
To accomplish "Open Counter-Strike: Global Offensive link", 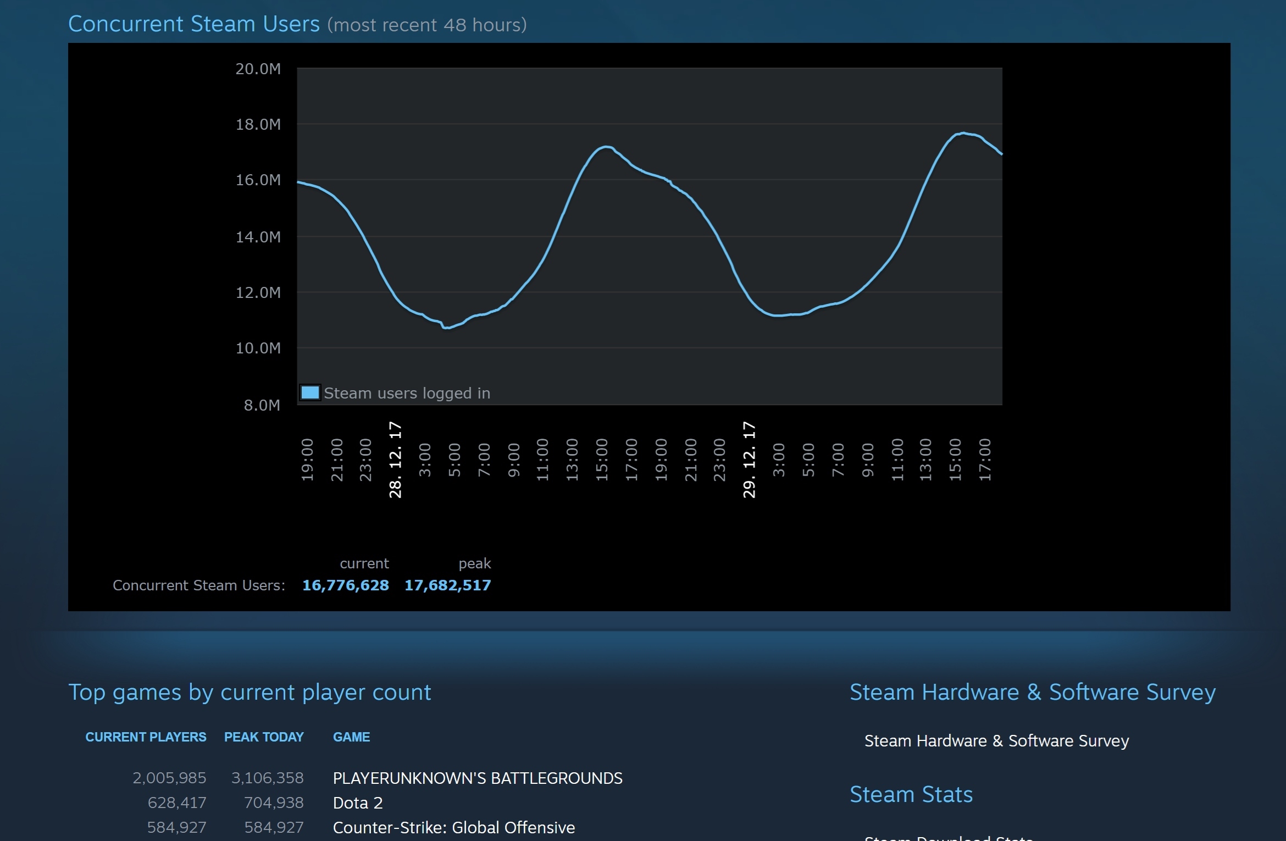I will 453,827.
